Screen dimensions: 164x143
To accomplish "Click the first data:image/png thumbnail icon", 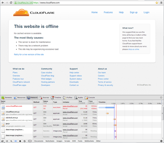I will (3, 131).
